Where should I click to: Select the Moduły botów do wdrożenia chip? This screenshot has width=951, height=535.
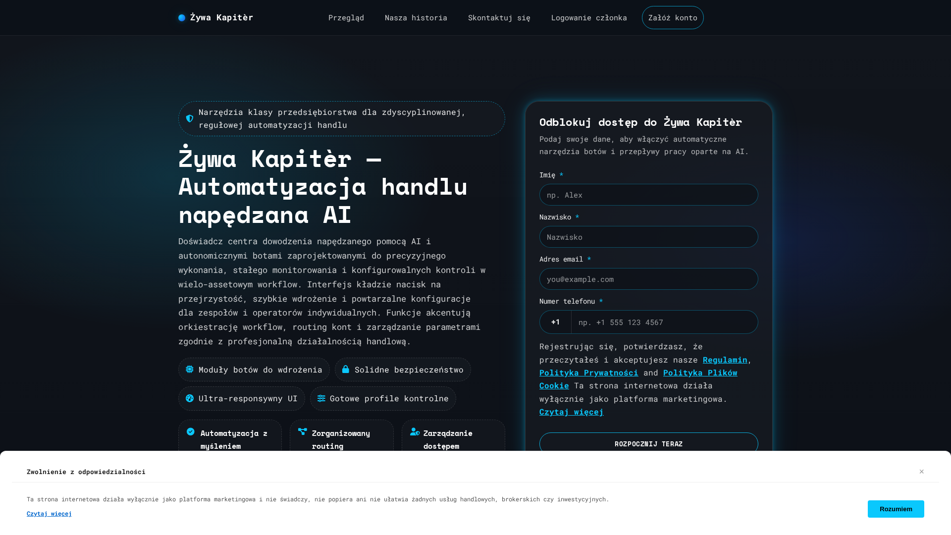click(x=254, y=370)
